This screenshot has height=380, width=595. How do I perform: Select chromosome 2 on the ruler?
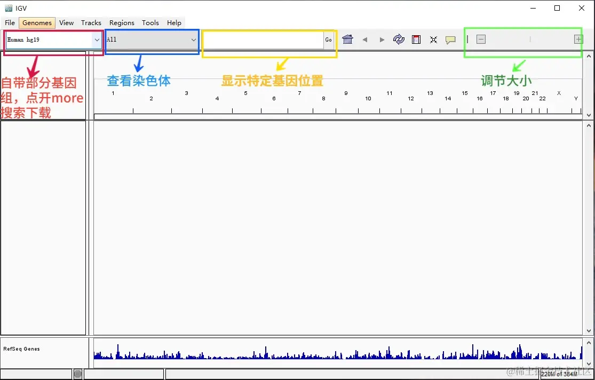click(151, 98)
